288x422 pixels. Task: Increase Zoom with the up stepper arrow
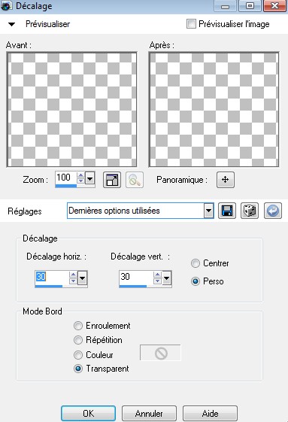pyautogui.click(x=80, y=175)
